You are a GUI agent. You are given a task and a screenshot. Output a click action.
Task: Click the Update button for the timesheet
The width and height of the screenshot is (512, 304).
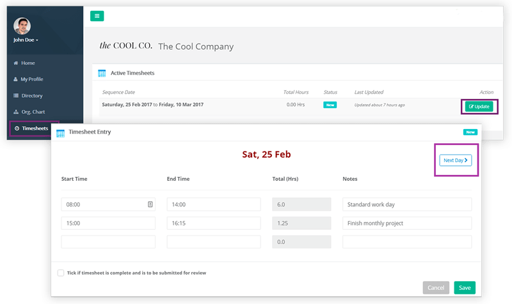[x=479, y=107]
